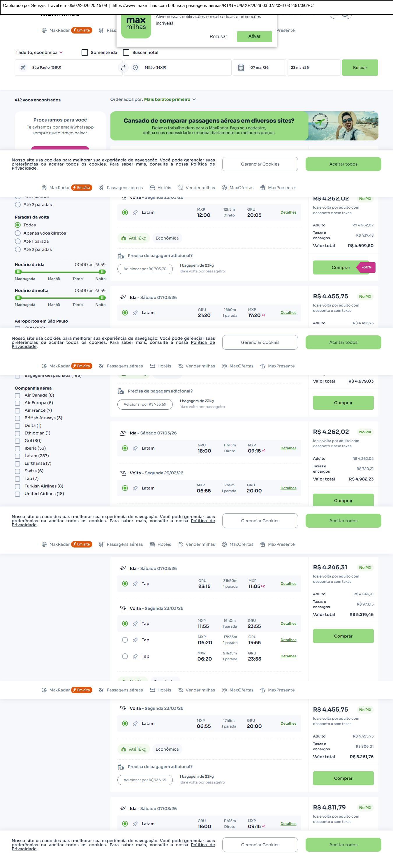Enable the Somente ida checkbox
This screenshot has width=393, height=859.
coord(85,53)
